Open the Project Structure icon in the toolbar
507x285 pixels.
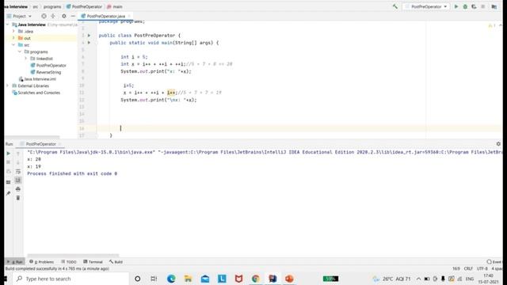click(x=494, y=6)
